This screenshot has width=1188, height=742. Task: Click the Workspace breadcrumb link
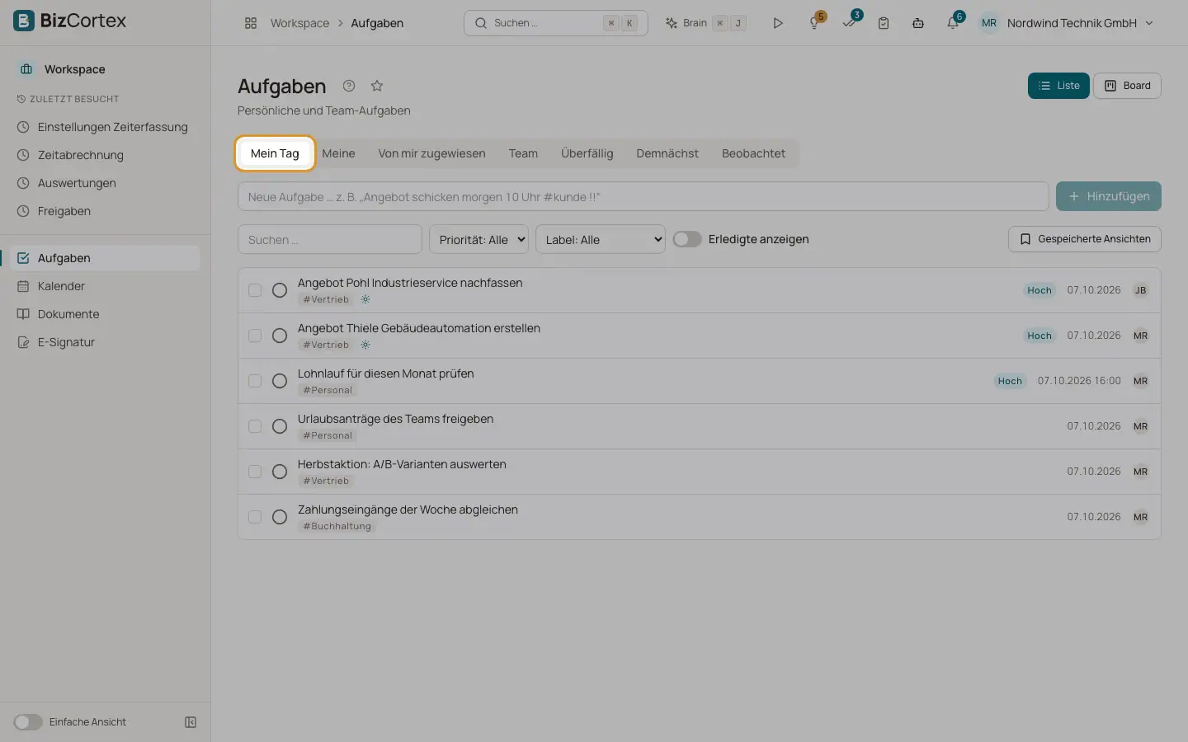(299, 23)
